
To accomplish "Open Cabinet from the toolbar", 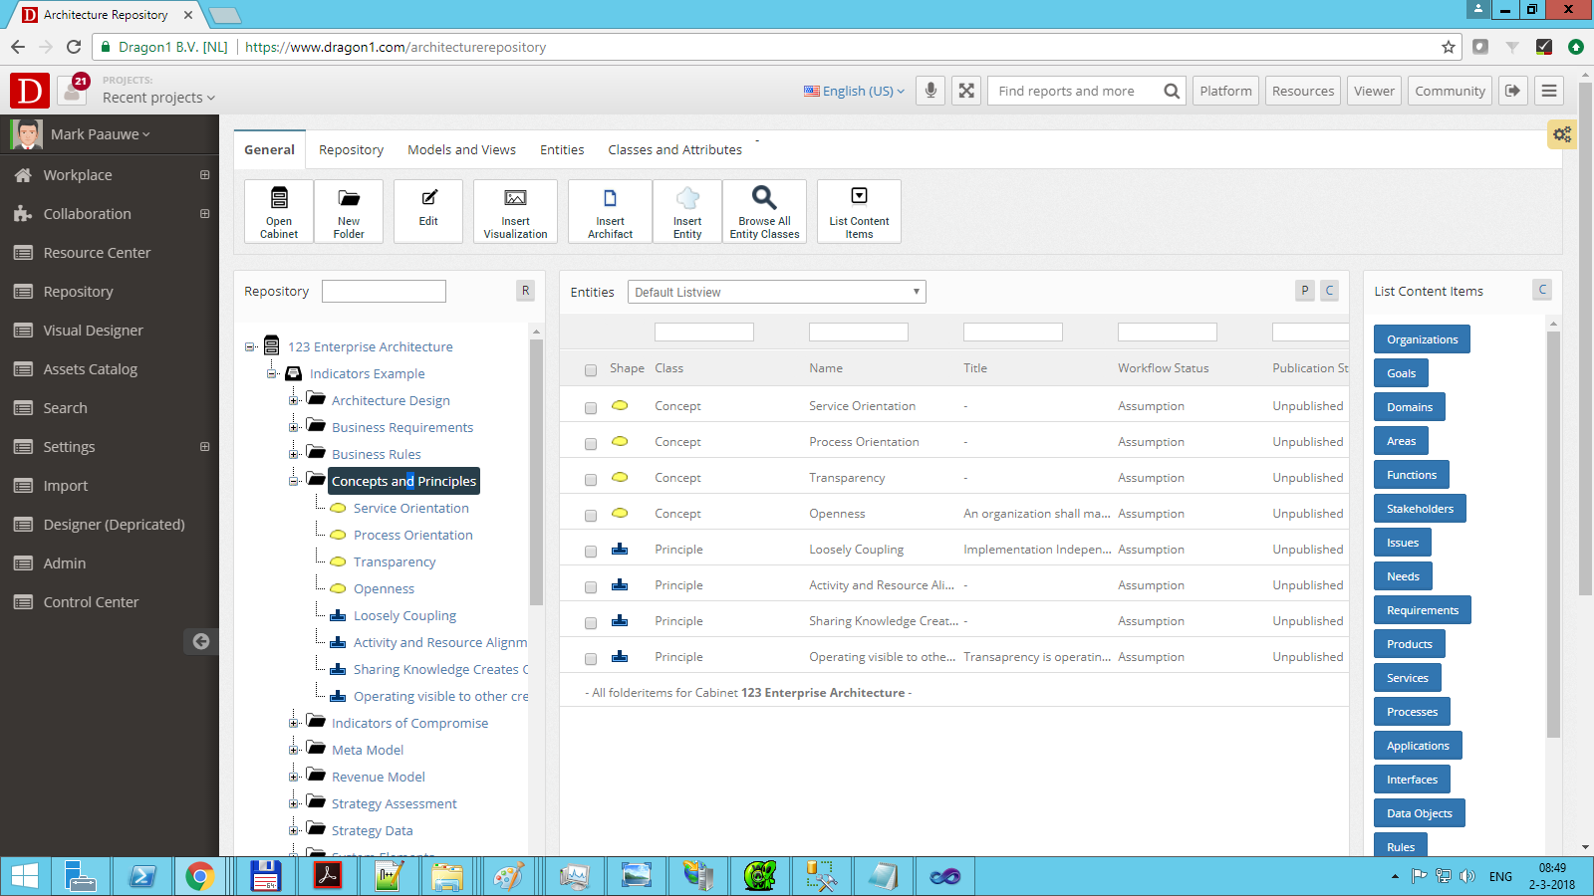I will (279, 211).
